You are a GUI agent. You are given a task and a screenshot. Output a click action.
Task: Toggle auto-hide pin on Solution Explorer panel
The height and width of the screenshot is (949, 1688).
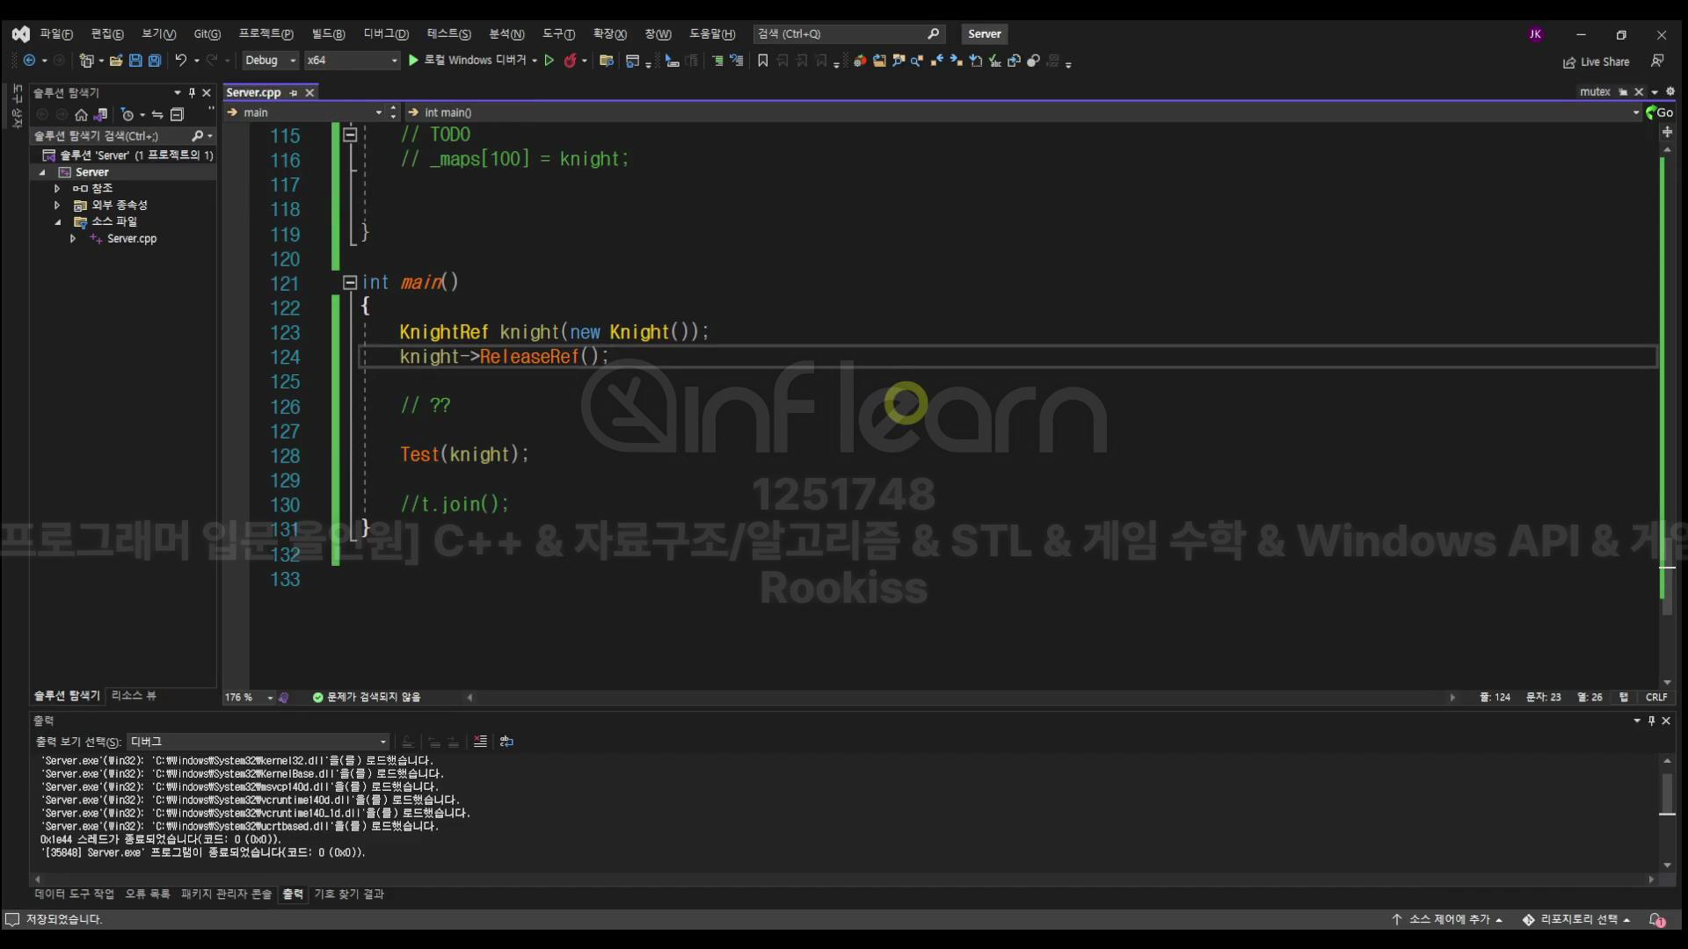192,93
